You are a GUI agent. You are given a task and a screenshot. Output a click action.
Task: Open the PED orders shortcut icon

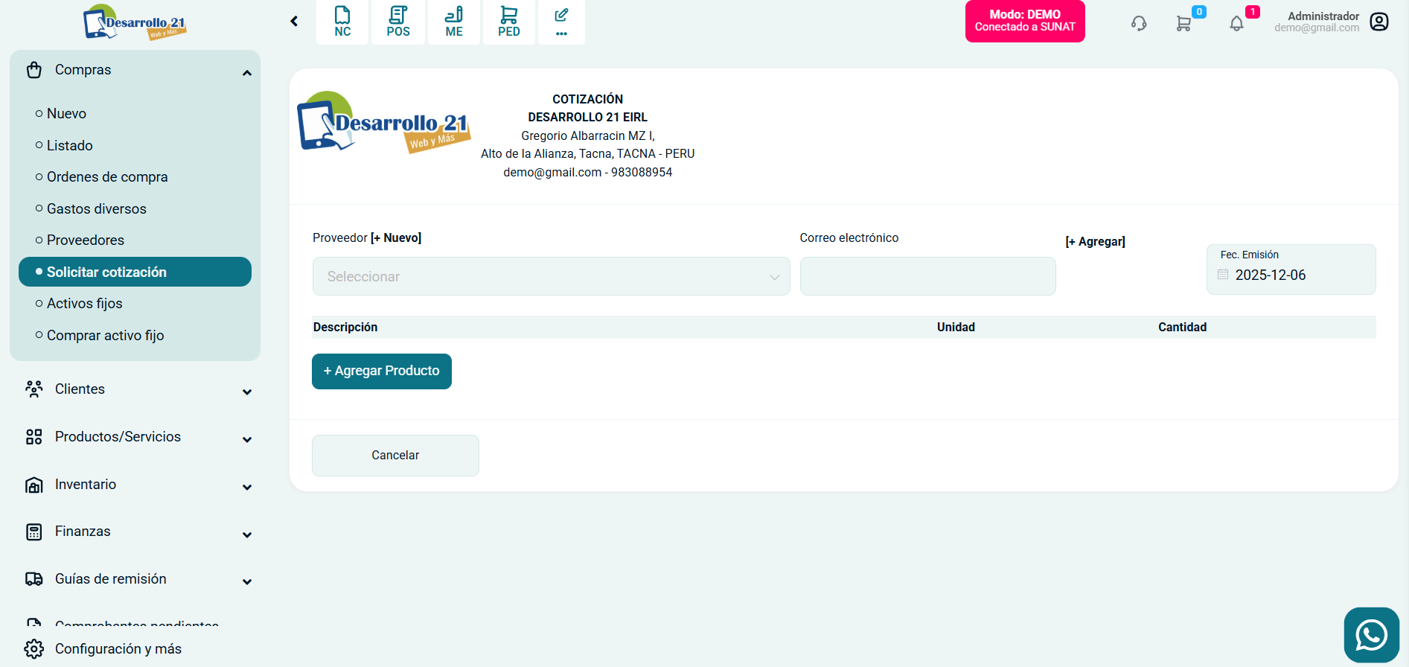[509, 22]
